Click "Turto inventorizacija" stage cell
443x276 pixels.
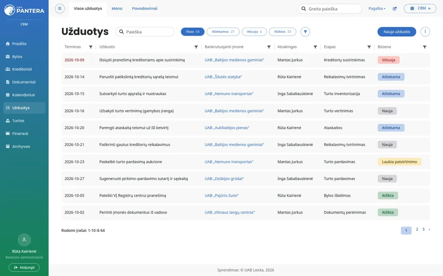[x=342, y=94]
